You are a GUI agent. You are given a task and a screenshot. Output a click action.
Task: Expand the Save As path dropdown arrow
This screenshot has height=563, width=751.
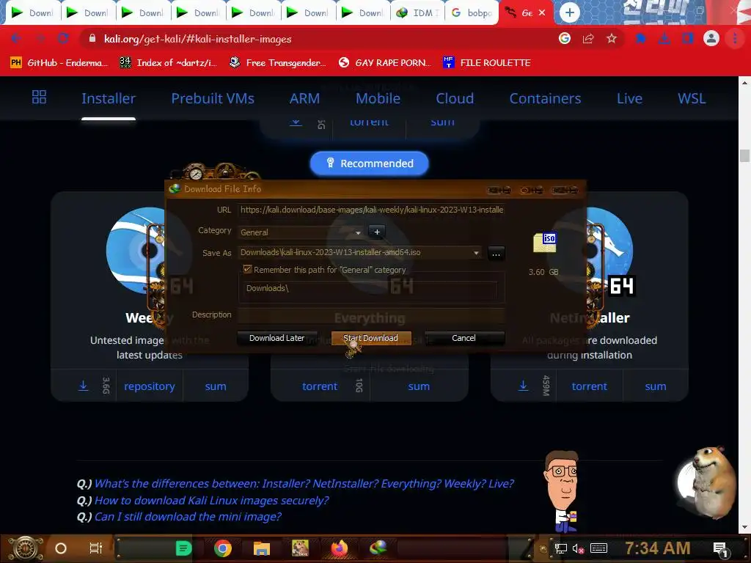476,253
